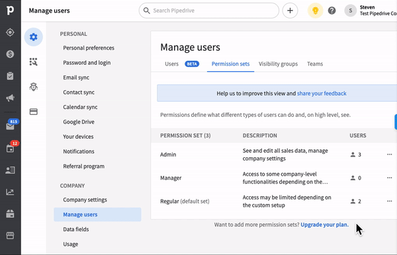Switch to Visibility groups tab
The image size is (397, 255).
click(x=278, y=64)
